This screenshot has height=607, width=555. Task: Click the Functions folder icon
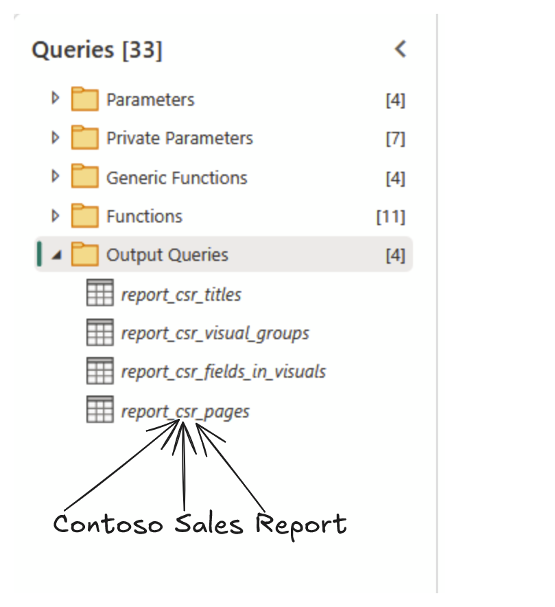[x=85, y=216]
